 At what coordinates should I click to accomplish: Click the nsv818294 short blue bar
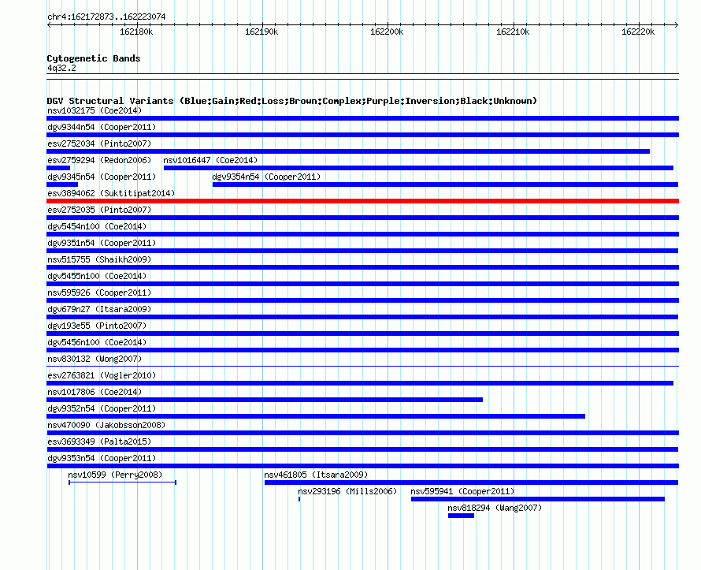pyautogui.click(x=461, y=516)
